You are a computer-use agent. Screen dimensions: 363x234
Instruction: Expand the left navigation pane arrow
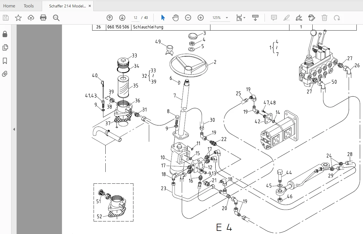point(14,129)
